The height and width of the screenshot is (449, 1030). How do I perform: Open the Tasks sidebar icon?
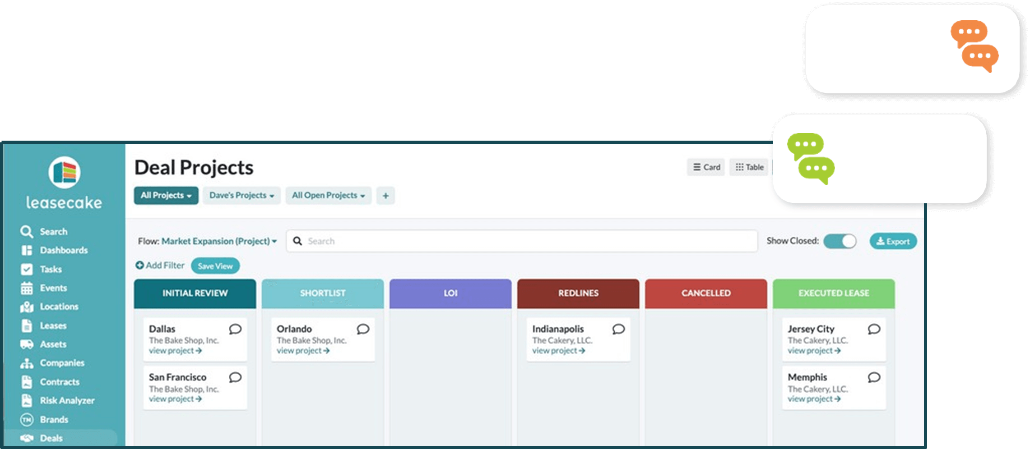pos(50,269)
